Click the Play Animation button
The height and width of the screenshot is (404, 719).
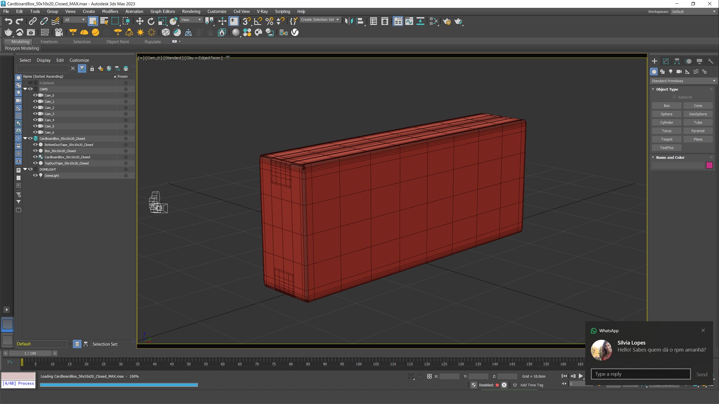tap(581, 376)
